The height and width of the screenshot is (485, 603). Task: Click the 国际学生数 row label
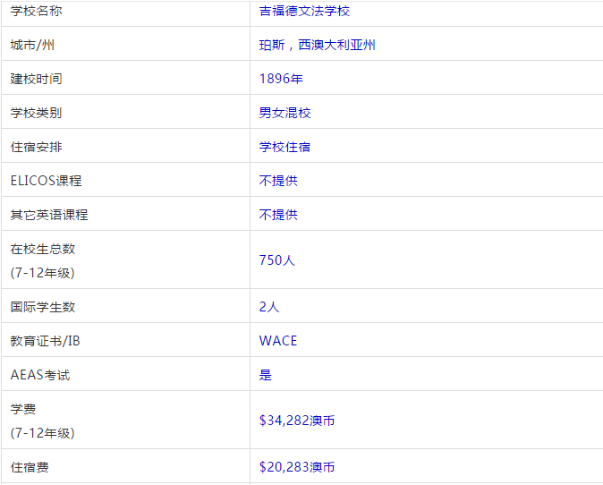43,307
